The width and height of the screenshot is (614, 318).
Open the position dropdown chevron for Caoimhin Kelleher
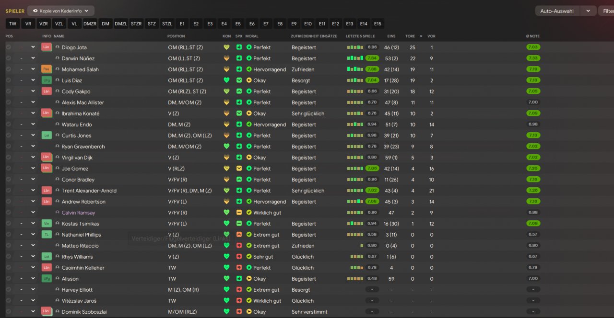point(33,268)
